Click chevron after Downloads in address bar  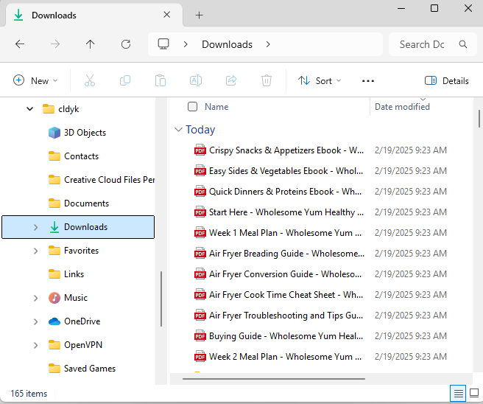(268, 44)
